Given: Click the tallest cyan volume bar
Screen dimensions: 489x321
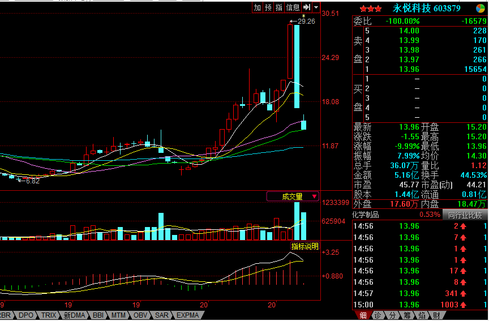Looking at the screenshot, I should click(297, 221).
